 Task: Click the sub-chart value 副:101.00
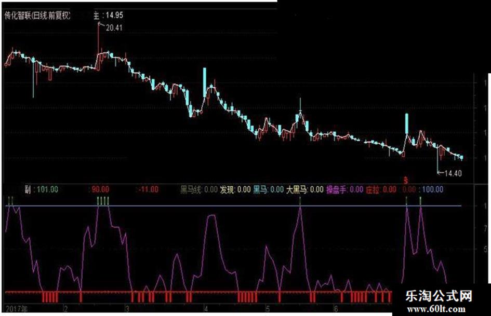click(42, 189)
